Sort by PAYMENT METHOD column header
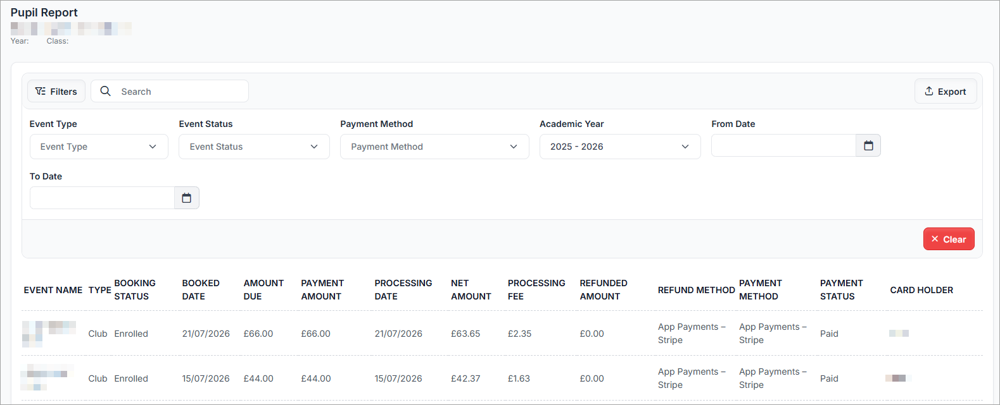 pyautogui.click(x=761, y=289)
